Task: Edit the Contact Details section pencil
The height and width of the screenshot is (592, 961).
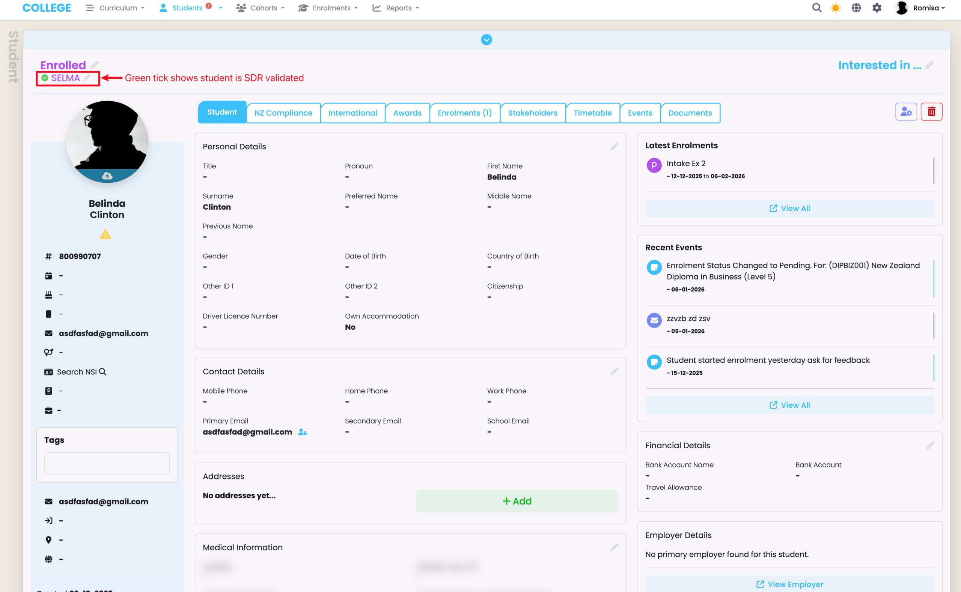Action: point(614,371)
